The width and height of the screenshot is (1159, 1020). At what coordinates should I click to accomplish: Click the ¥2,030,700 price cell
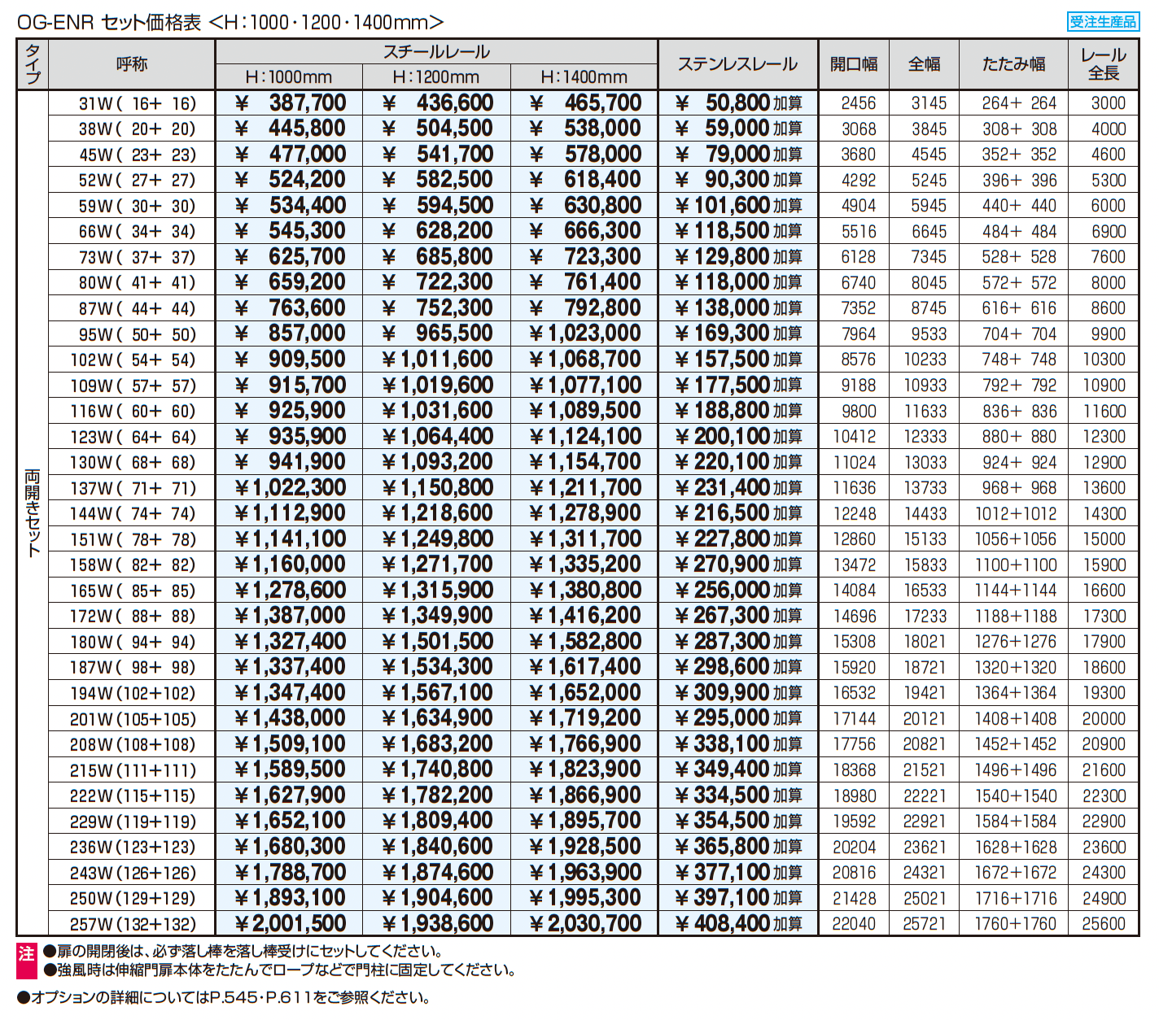585,924
